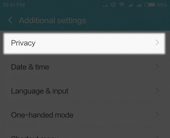Tap the muted bell status icon
Image resolution: width=170 pixels, height=138 pixels.
pyautogui.click(x=113, y=5)
